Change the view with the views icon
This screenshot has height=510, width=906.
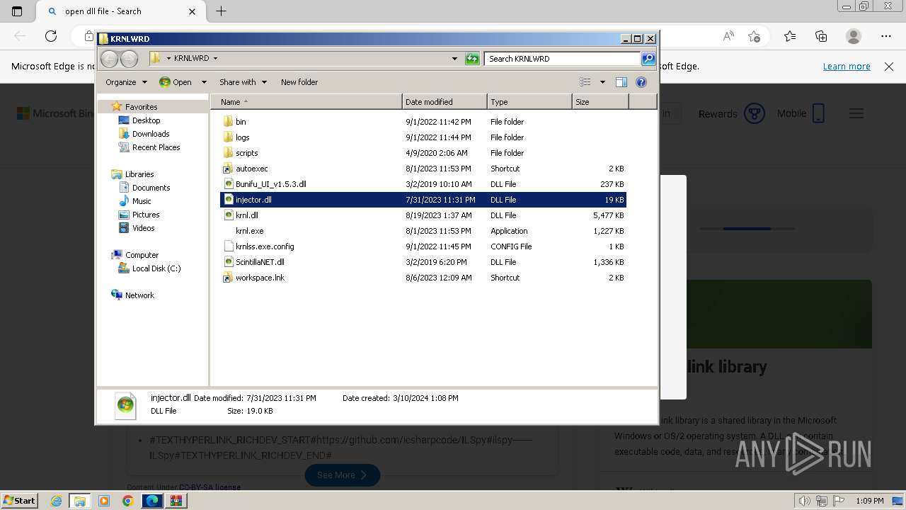point(585,82)
